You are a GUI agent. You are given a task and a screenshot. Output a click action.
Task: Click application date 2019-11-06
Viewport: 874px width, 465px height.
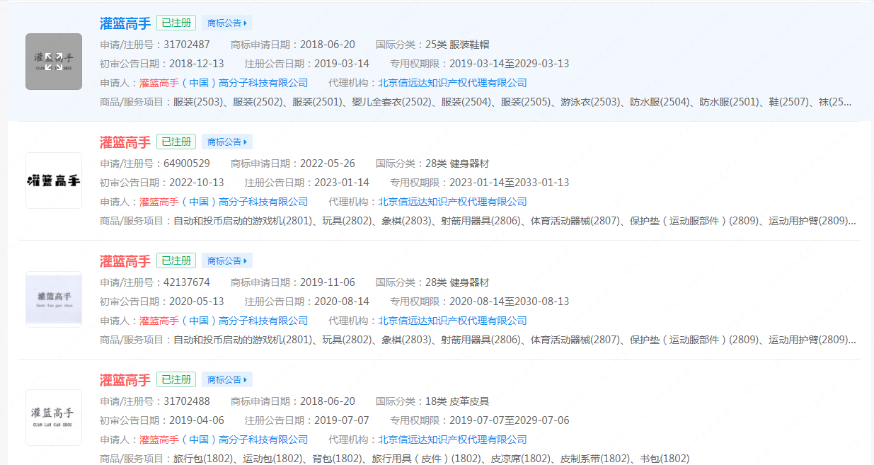(328, 282)
